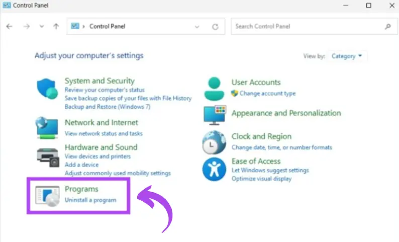
Task: Open Clock and Region heading link
Action: point(261,136)
